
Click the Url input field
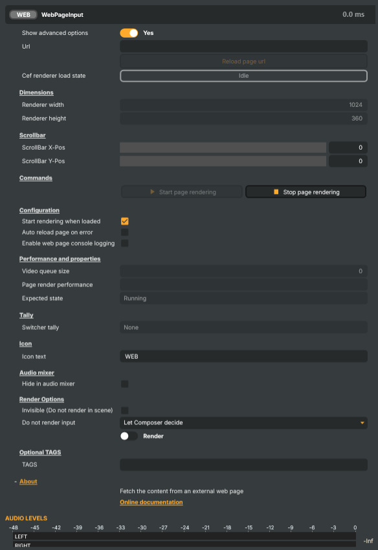pyautogui.click(x=243, y=46)
